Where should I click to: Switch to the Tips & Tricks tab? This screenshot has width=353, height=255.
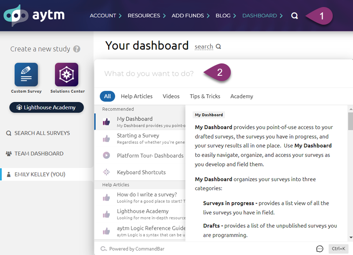point(205,96)
